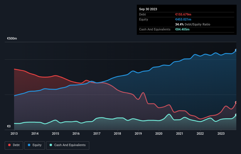Image resolution: width=241 pixels, height=154 pixels.
Task: Click Cash And Equivalents label in tooltip
Action: [x=155, y=29]
